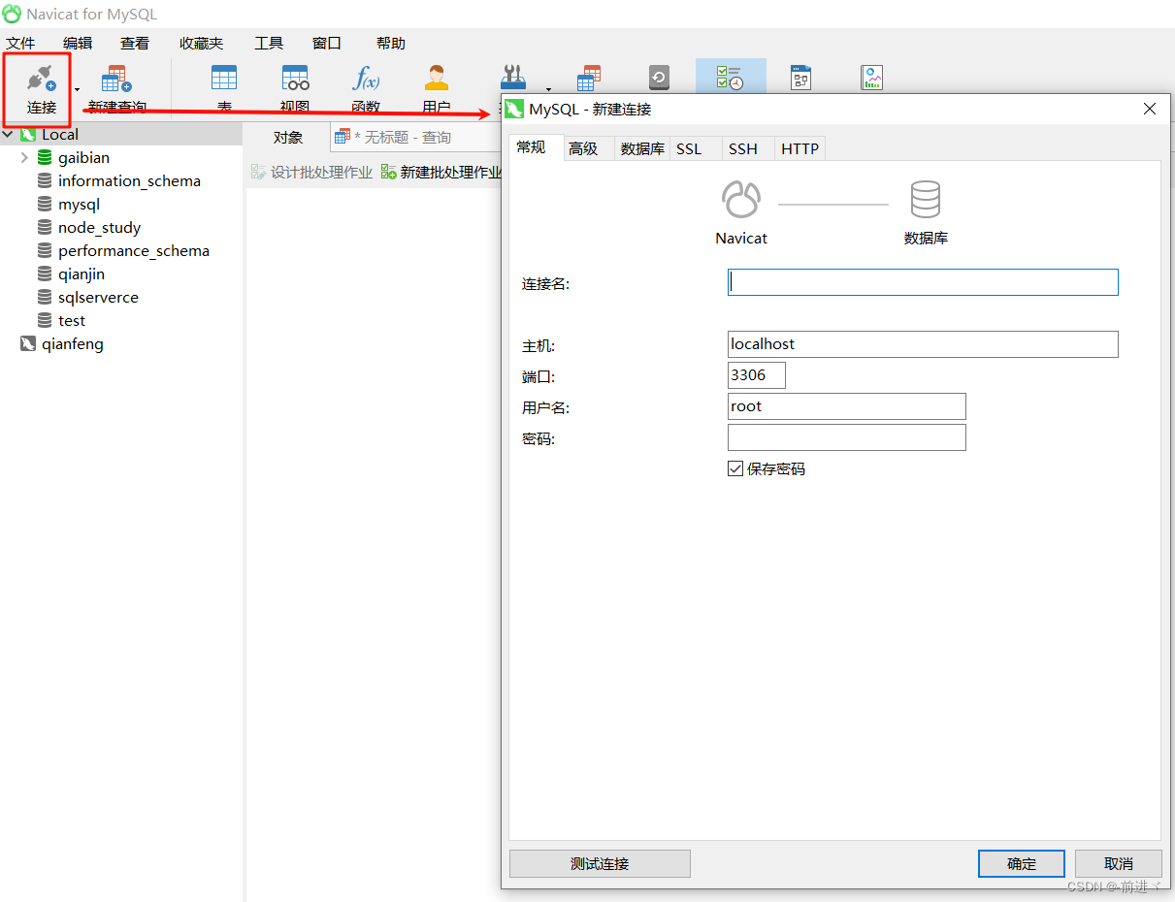Screen dimensions: 1175x902
Task: Open the charts toolbar icon
Action: [871, 79]
